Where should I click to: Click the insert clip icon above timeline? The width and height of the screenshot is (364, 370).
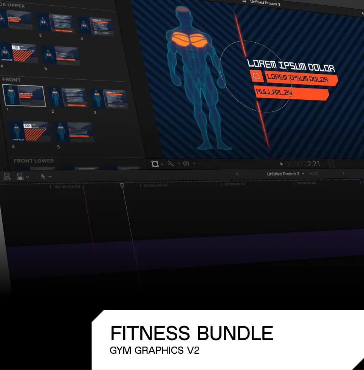[x=7, y=176]
